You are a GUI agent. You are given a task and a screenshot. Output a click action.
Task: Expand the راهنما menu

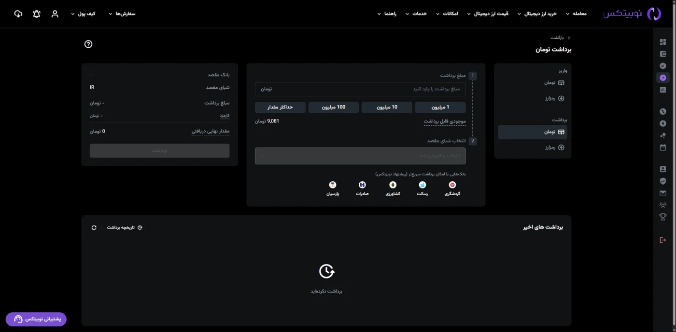coord(387,14)
